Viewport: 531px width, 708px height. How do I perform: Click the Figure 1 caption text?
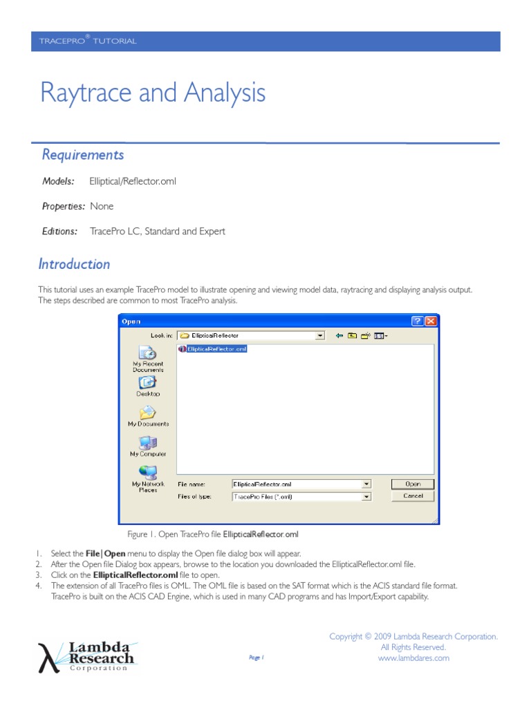click(213, 534)
